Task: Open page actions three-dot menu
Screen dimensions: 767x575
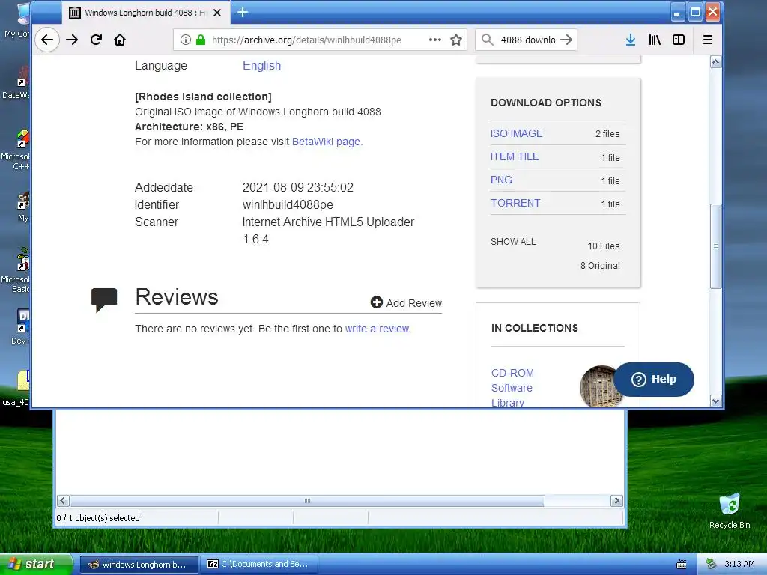Action: pyautogui.click(x=435, y=40)
